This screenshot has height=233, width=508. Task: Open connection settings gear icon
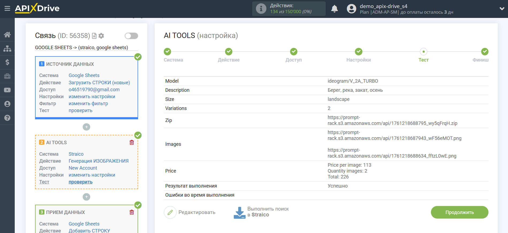101,36
